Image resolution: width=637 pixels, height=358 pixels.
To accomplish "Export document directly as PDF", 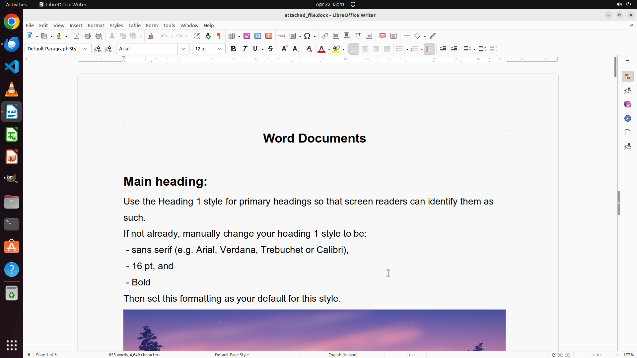I will tap(77, 36).
